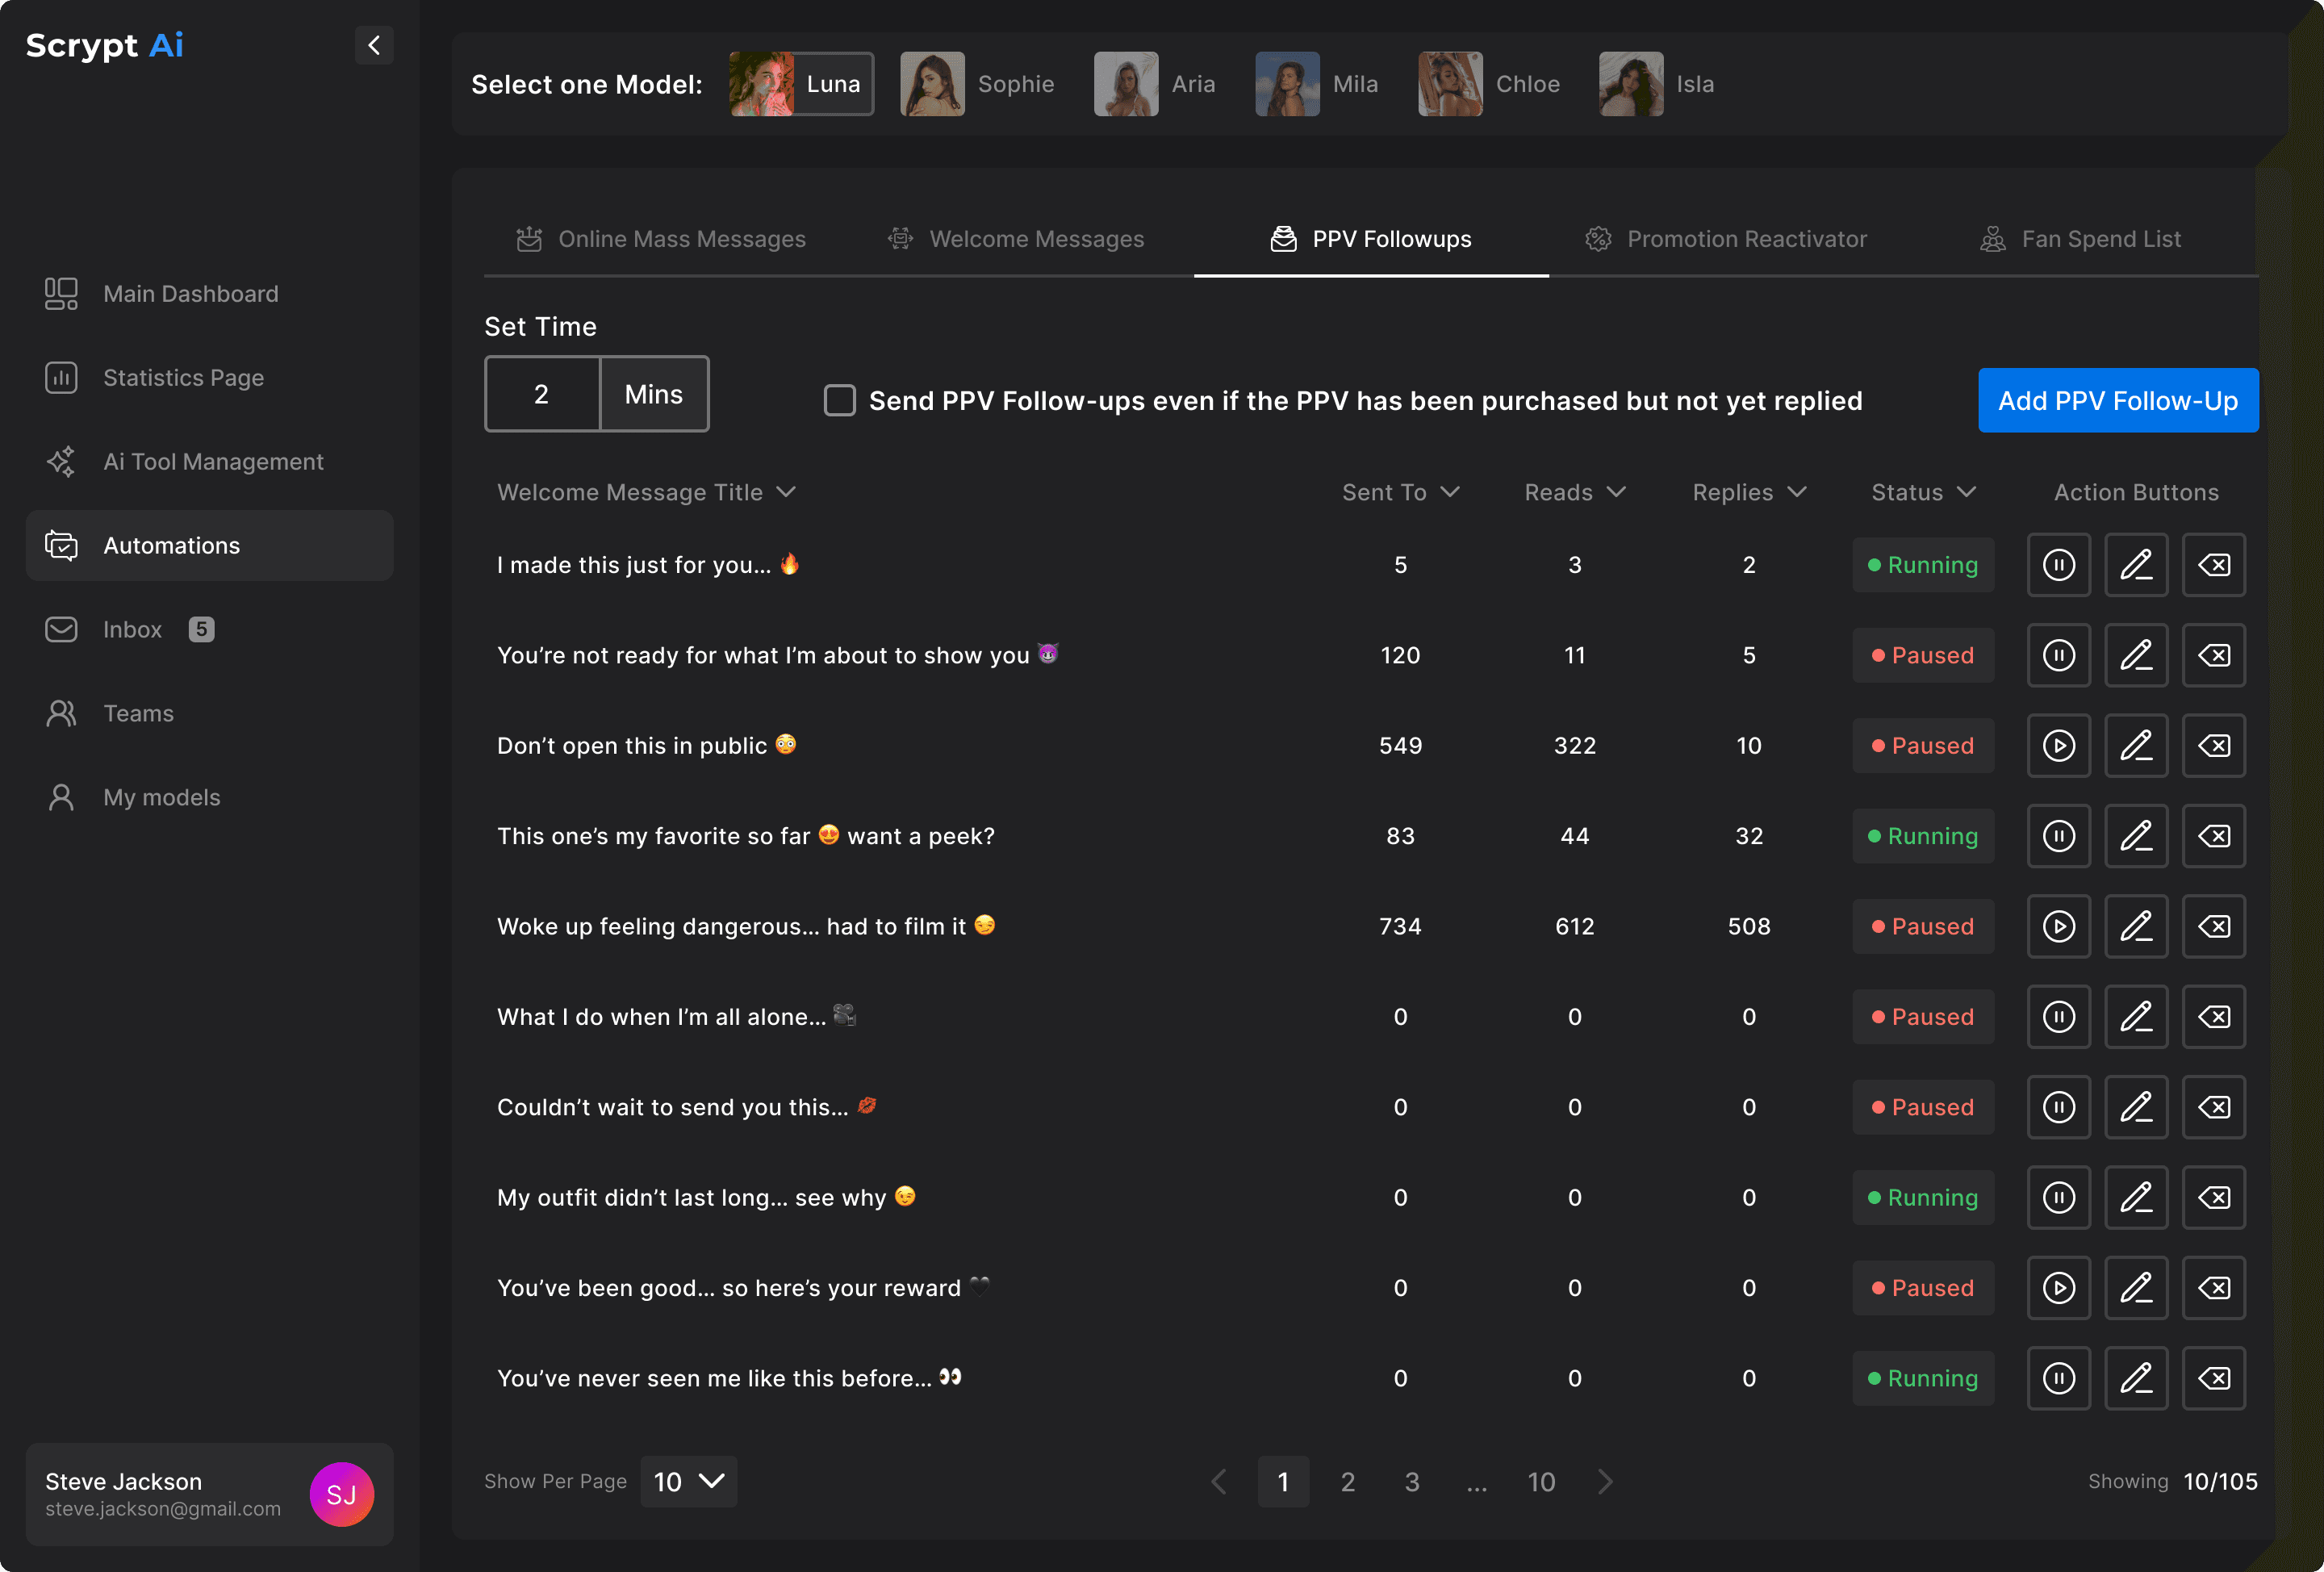2324x1572 pixels.
Task: Delete the 'I made this just for you' row
Action: [2213, 565]
